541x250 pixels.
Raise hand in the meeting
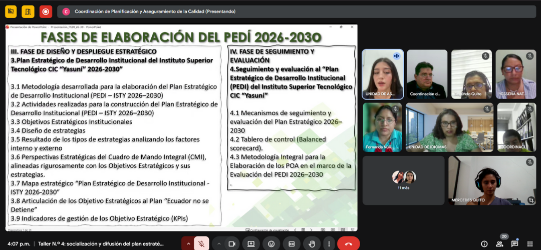point(312,243)
